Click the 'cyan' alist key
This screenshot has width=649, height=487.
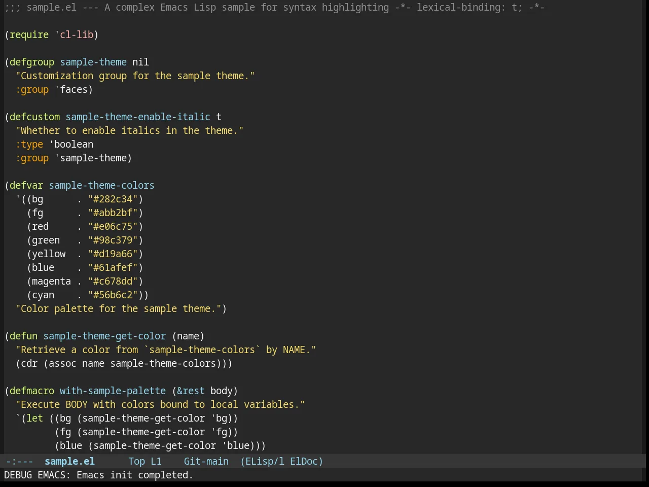(x=43, y=295)
